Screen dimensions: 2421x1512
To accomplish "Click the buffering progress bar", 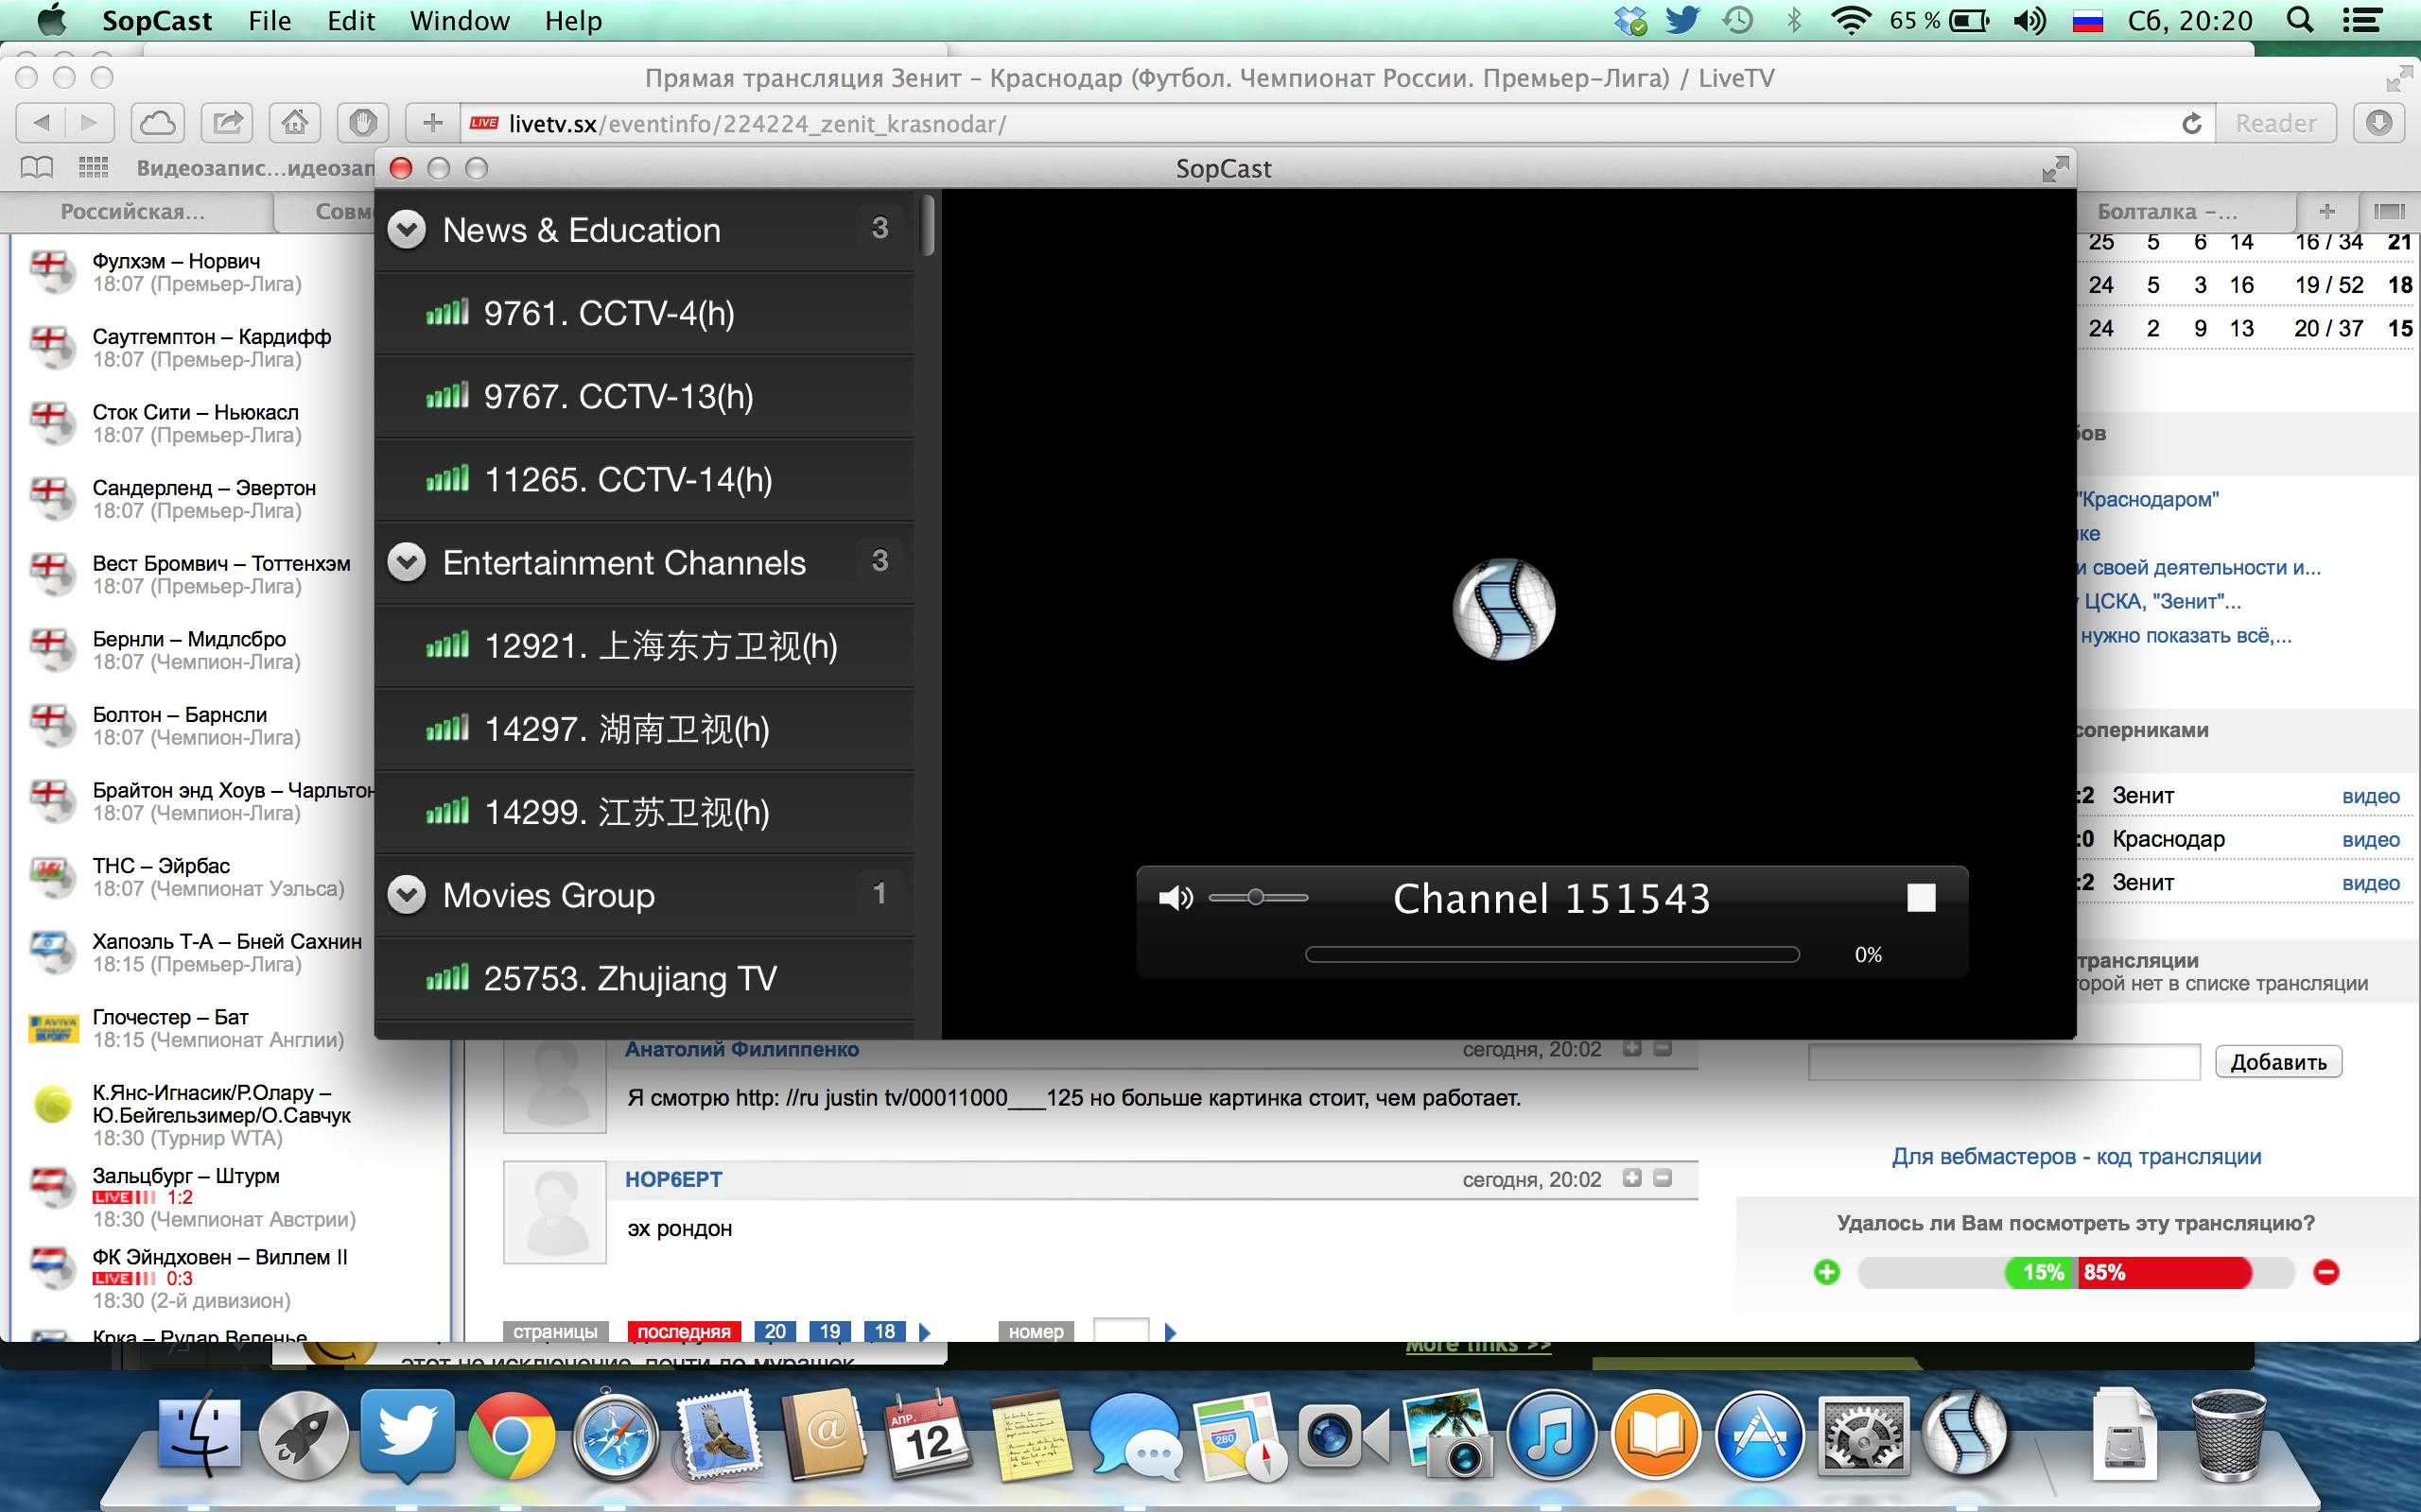I will point(1552,955).
